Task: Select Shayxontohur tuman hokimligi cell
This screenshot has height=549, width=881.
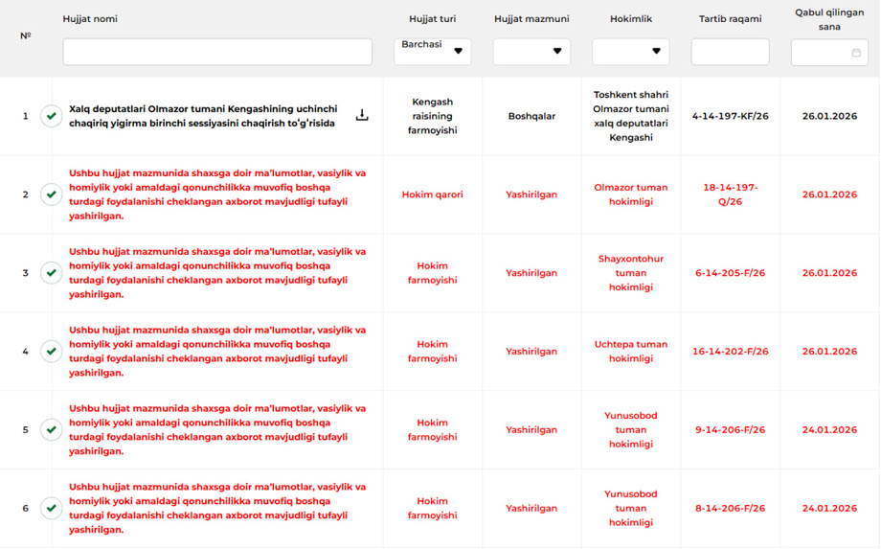Action: pos(630,273)
